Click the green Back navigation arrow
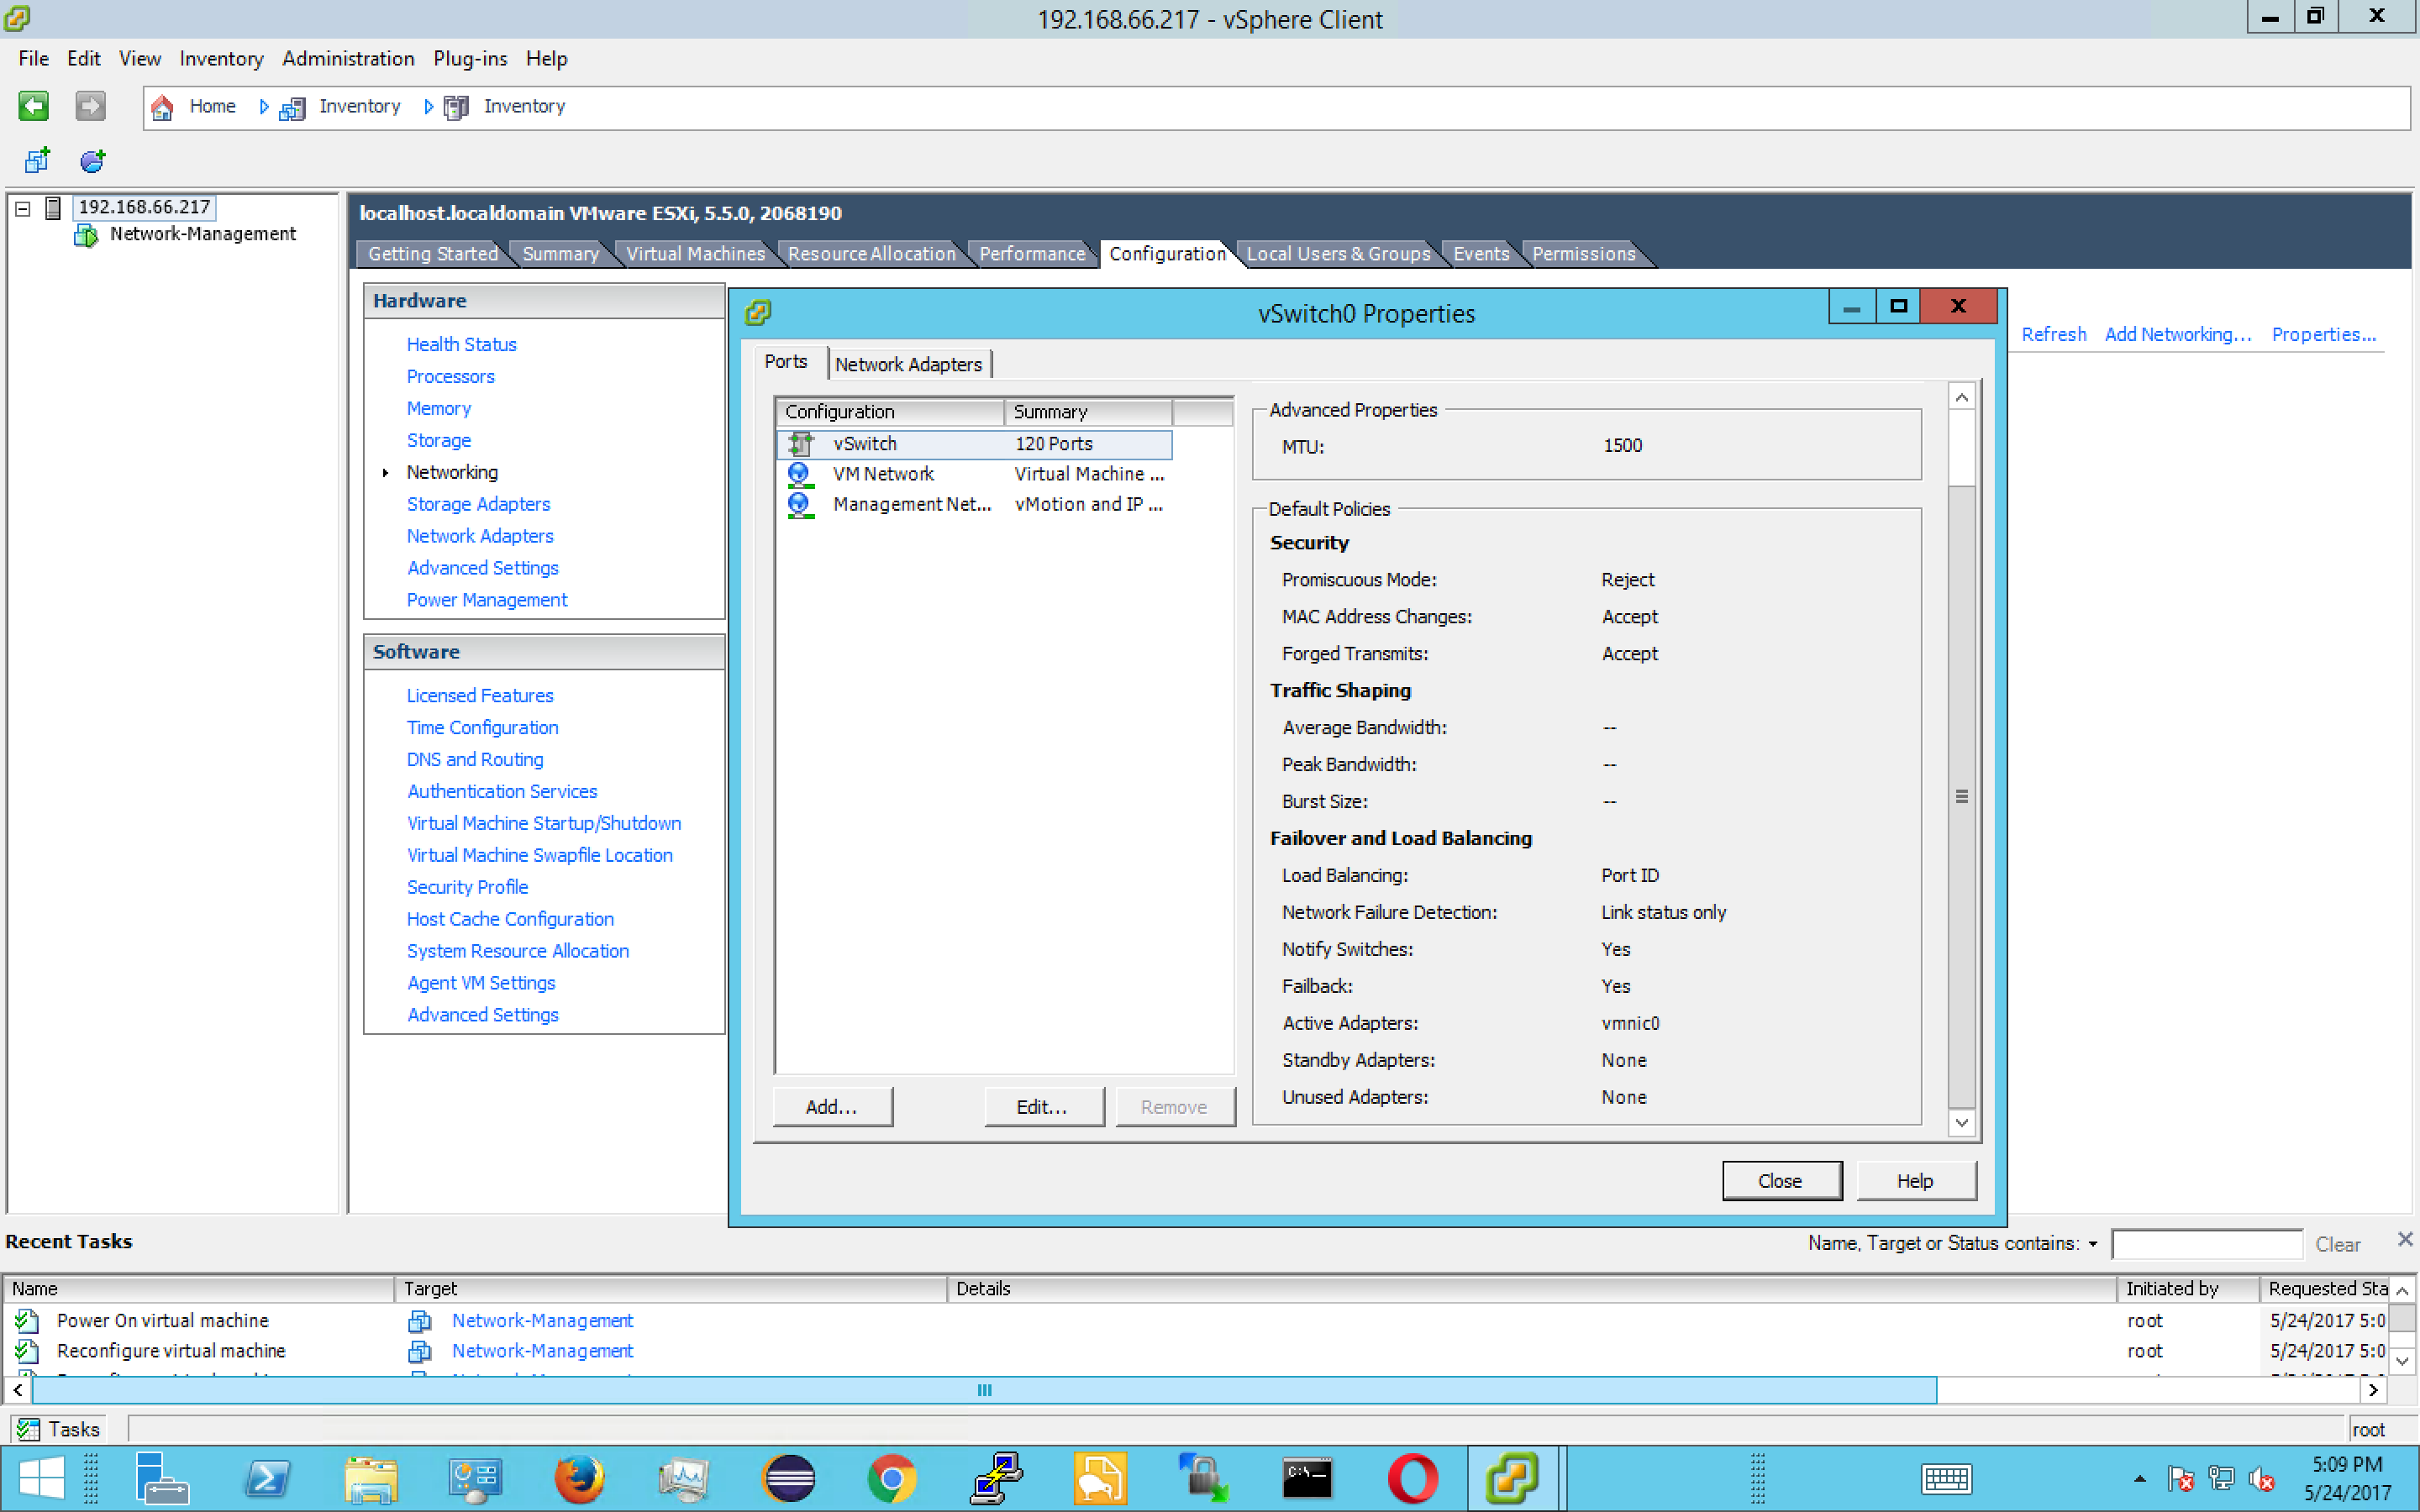 point(33,105)
